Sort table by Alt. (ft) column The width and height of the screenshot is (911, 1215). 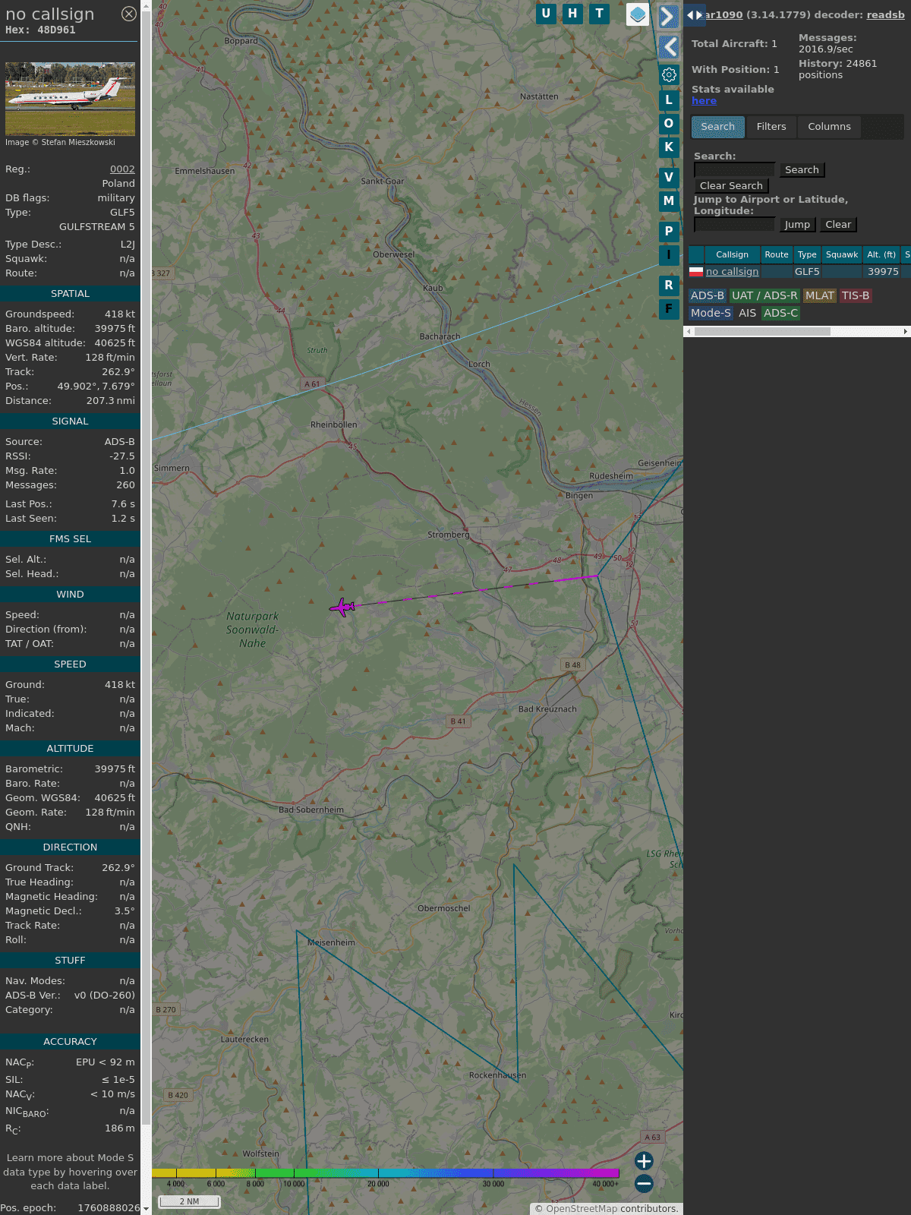pyautogui.click(x=881, y=255)
